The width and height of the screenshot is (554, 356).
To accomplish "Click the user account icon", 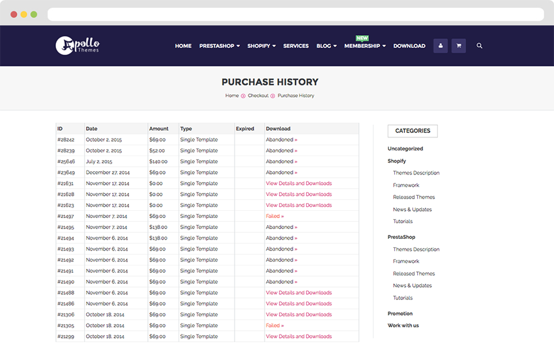I will 441,46.
